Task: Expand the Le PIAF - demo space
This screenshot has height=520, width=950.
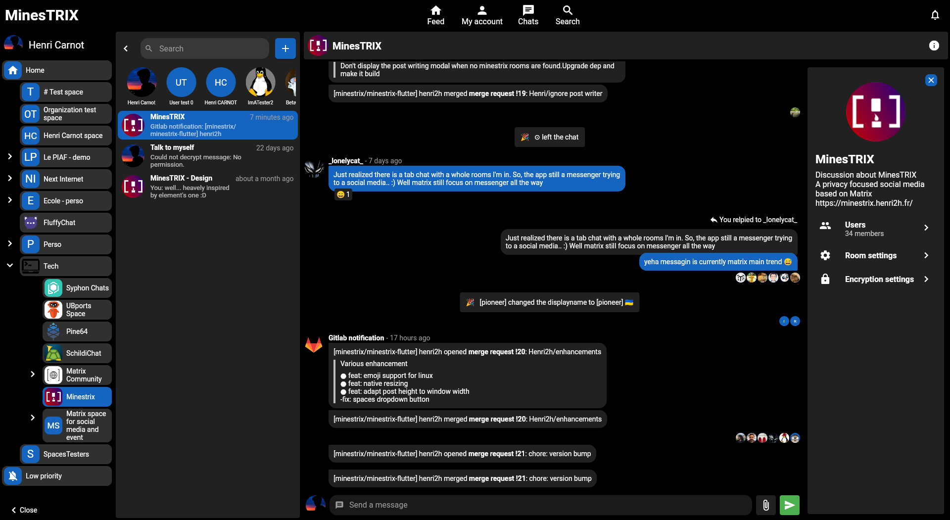Action: [x=10, y=157]
